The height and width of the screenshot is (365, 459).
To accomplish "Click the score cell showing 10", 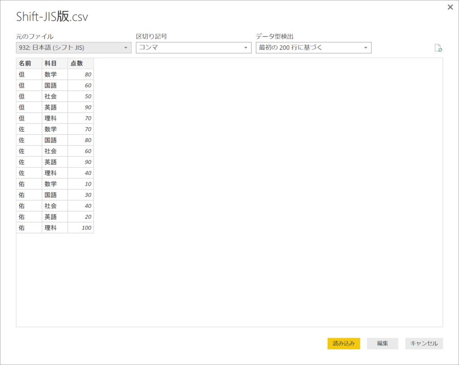I will pos(81,184).
